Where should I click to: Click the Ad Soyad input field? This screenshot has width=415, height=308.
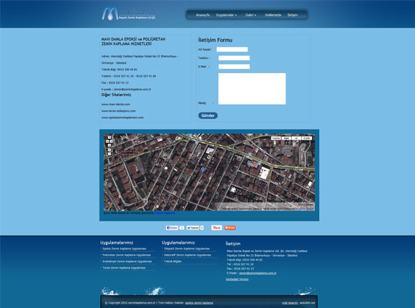232,49
